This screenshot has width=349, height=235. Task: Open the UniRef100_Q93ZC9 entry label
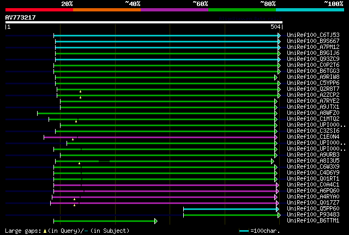pos(313,59)
